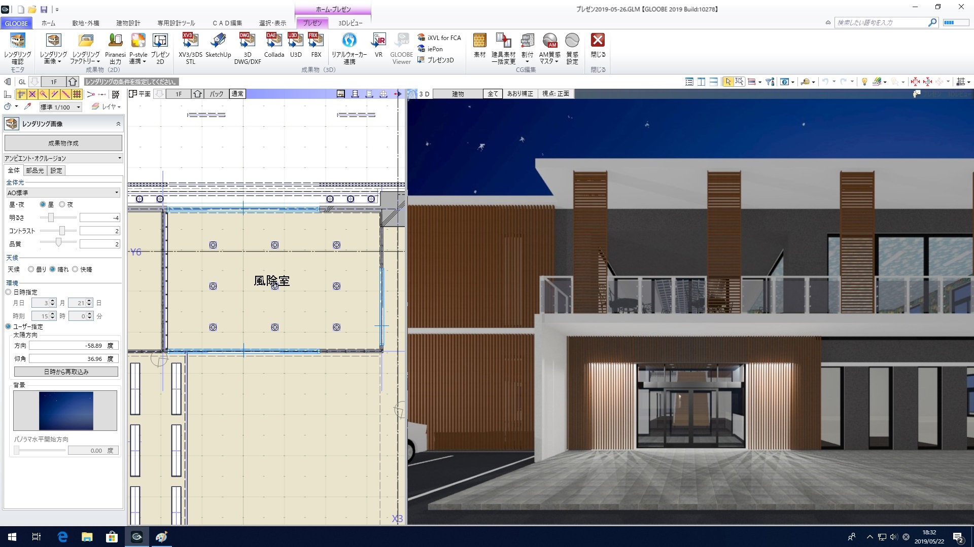Select 昼 day radio button
This screenshot has width=974, height=547.
(43, 204)
